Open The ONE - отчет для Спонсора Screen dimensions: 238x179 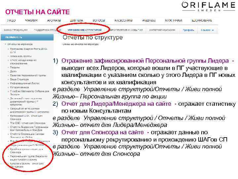pyautogui.click(x=28, y=123)
